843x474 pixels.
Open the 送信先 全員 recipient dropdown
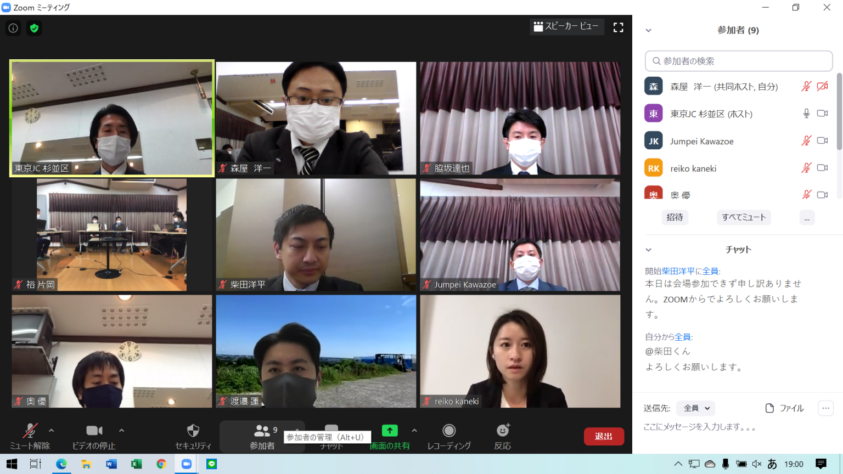tap(695, 408)
